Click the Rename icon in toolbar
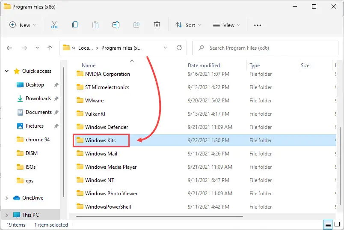Image resolution: width=344 pixels, height=230 pixels. tap(116, 25)
